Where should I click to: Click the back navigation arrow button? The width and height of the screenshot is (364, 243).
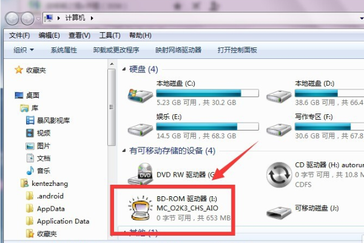click(x=12, y=18)
